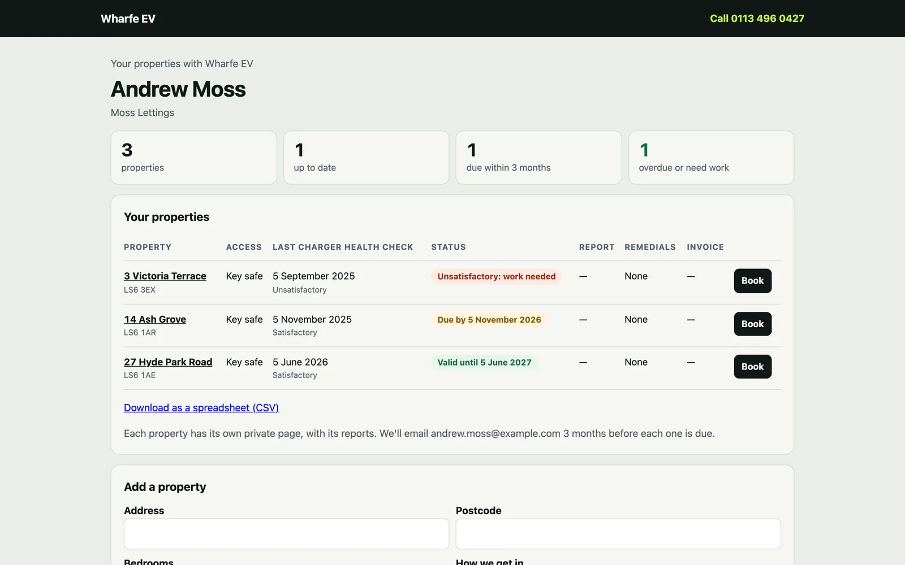The height and width of the screenshot is (565, 905).
Task: Click the 'Report' column header
Action: pyautogui.click(x=597, y=247)
